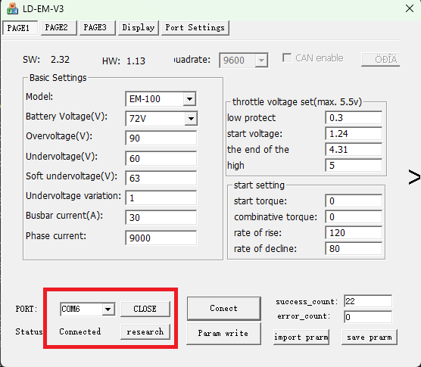421x367 pixels.
Task: Focus the rate of decline field 80
Action: click(x=354, y=248)
